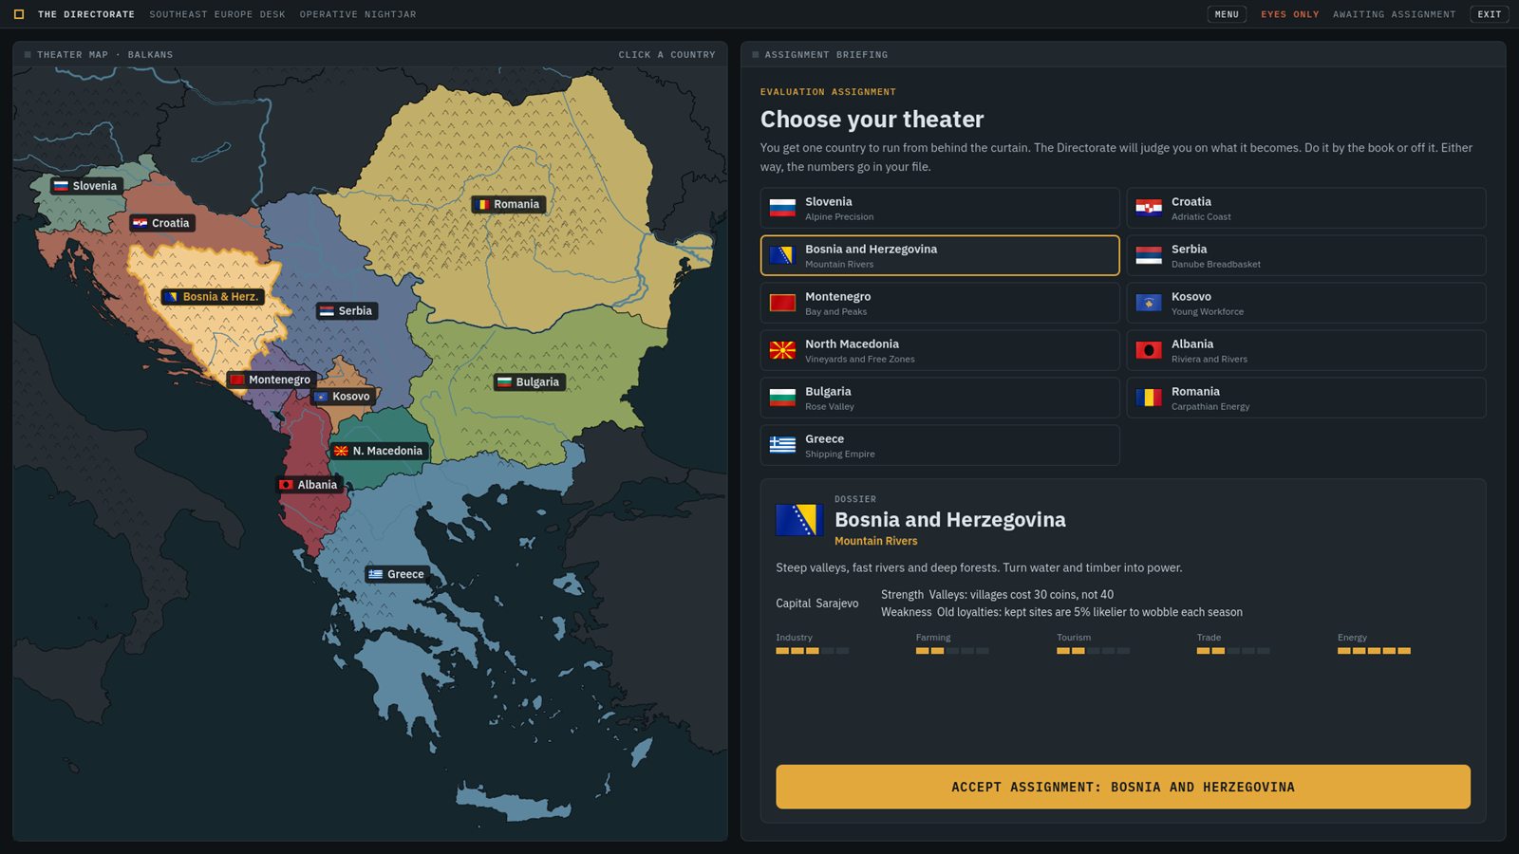1519x854 pixels.
Task: Pick Greece Shipping Empire card
Action: pyautogui.click(x=940, y=445)
